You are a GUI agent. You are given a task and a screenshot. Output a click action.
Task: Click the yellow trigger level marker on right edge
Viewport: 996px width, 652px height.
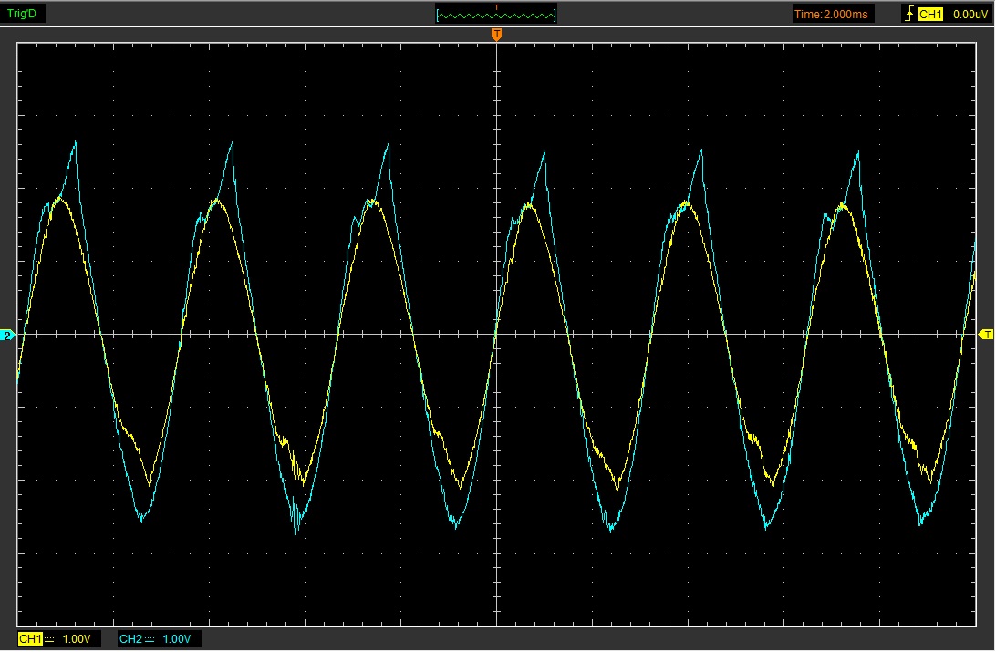(x=986, y=336)
